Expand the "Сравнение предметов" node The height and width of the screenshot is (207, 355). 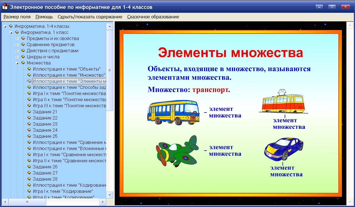[x=18, y=44]
